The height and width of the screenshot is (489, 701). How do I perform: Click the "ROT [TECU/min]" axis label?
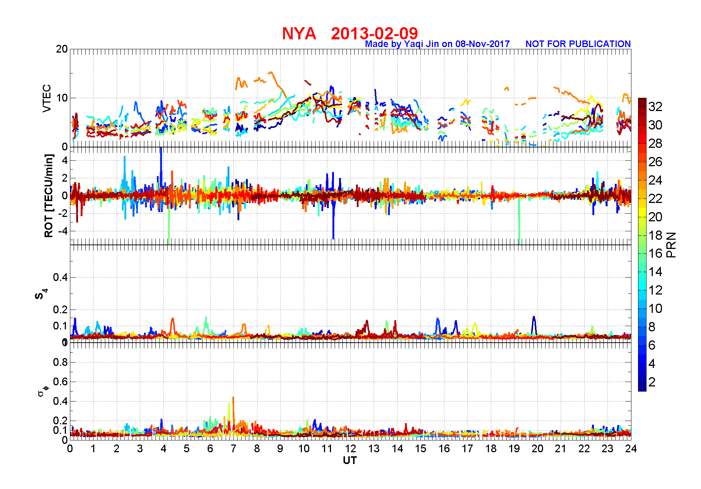point(49,196)
